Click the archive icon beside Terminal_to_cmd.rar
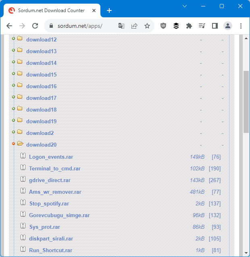This screenshot has width=250, height=257. click(x=23, y=167)
